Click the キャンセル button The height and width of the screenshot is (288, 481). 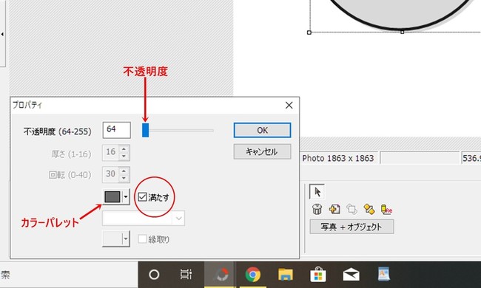point(262,151)
